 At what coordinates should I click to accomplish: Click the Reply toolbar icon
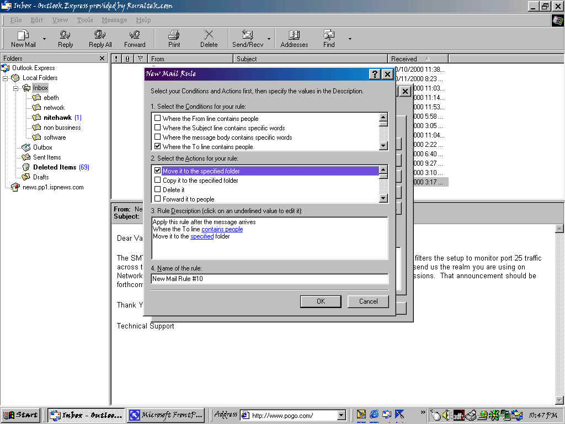click(x=65, y=39)
